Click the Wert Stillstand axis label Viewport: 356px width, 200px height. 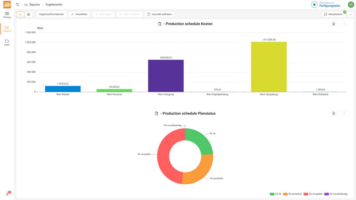click(320, 94)
